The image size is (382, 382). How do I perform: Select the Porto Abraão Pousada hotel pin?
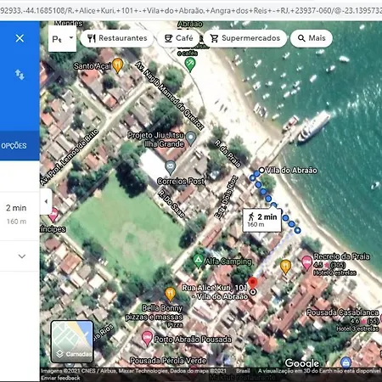[147, 338]
